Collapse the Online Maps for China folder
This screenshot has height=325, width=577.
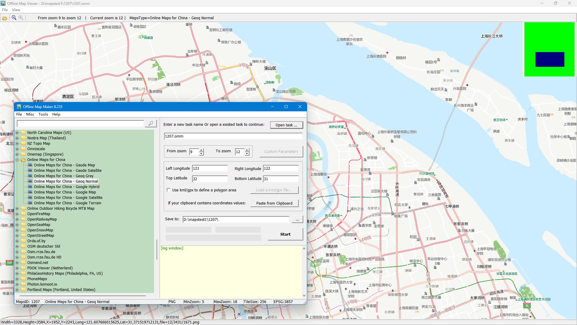[17, 160]
